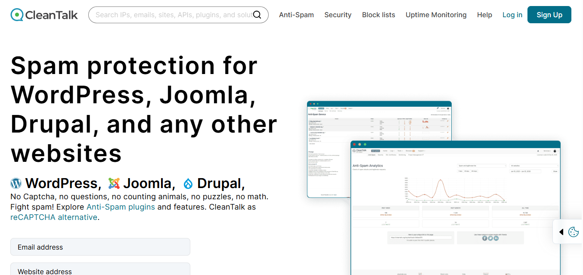Follow the Anti-Spam plugins link
This screenshot has height=275, width=583.
(x=121, y=207)
